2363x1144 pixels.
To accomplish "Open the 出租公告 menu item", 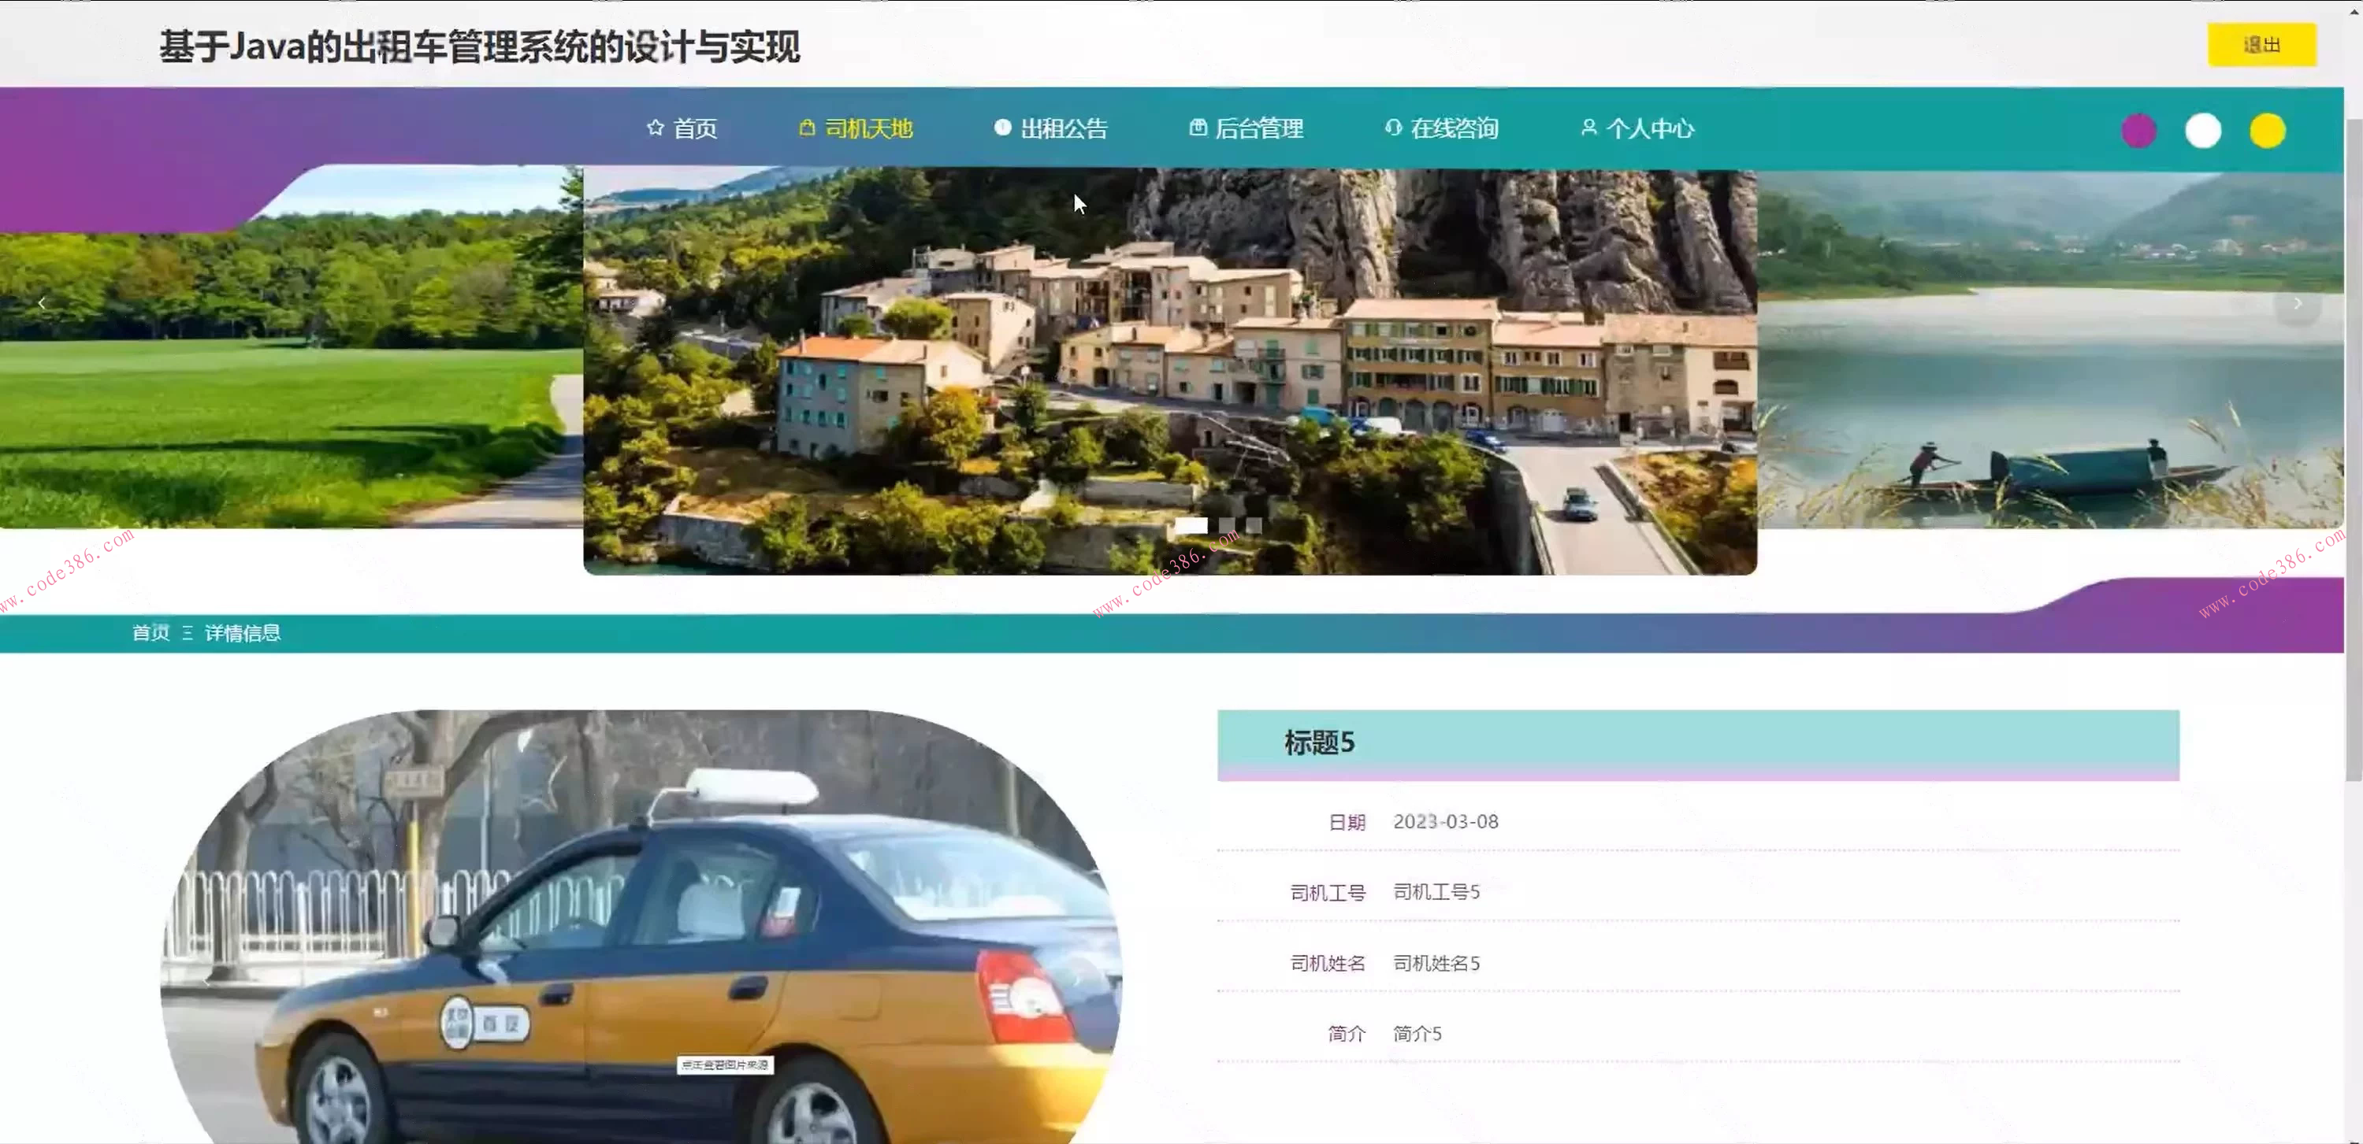I will pos(1063,128).
